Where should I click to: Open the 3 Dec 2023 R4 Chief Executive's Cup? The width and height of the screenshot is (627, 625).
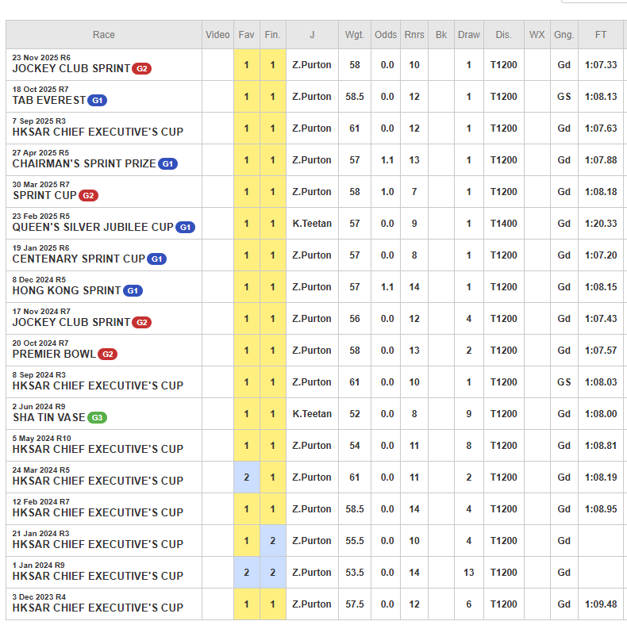pos(98,608)
